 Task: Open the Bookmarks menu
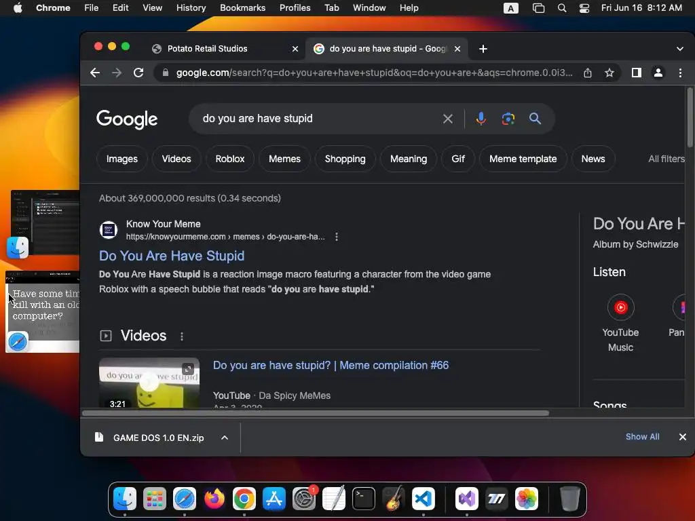(242, 8)
